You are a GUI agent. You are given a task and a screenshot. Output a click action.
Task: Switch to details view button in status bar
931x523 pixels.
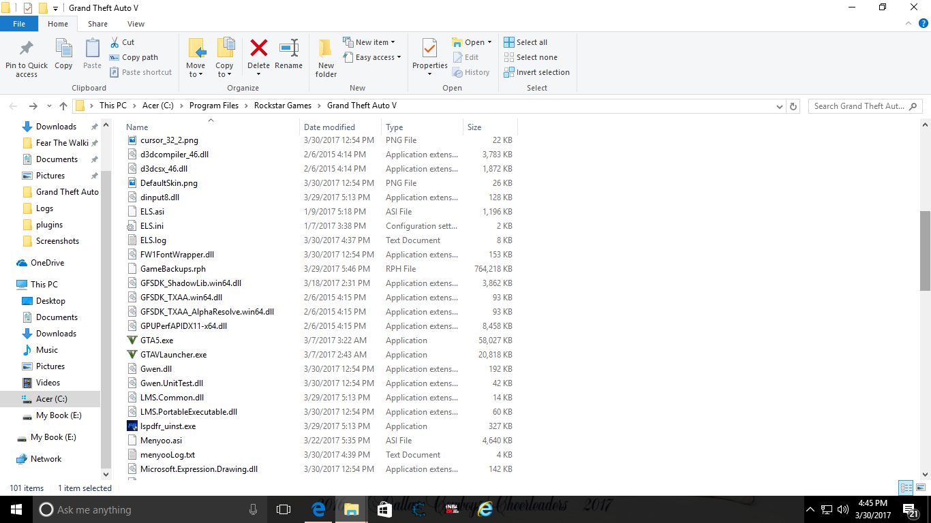[x=906, y=488]
